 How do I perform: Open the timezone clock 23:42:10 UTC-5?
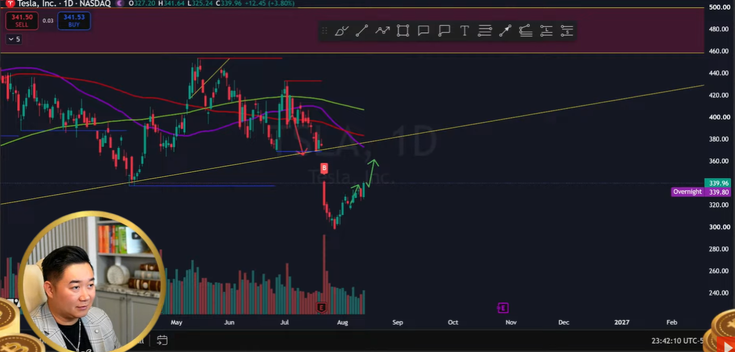[678, 341]
